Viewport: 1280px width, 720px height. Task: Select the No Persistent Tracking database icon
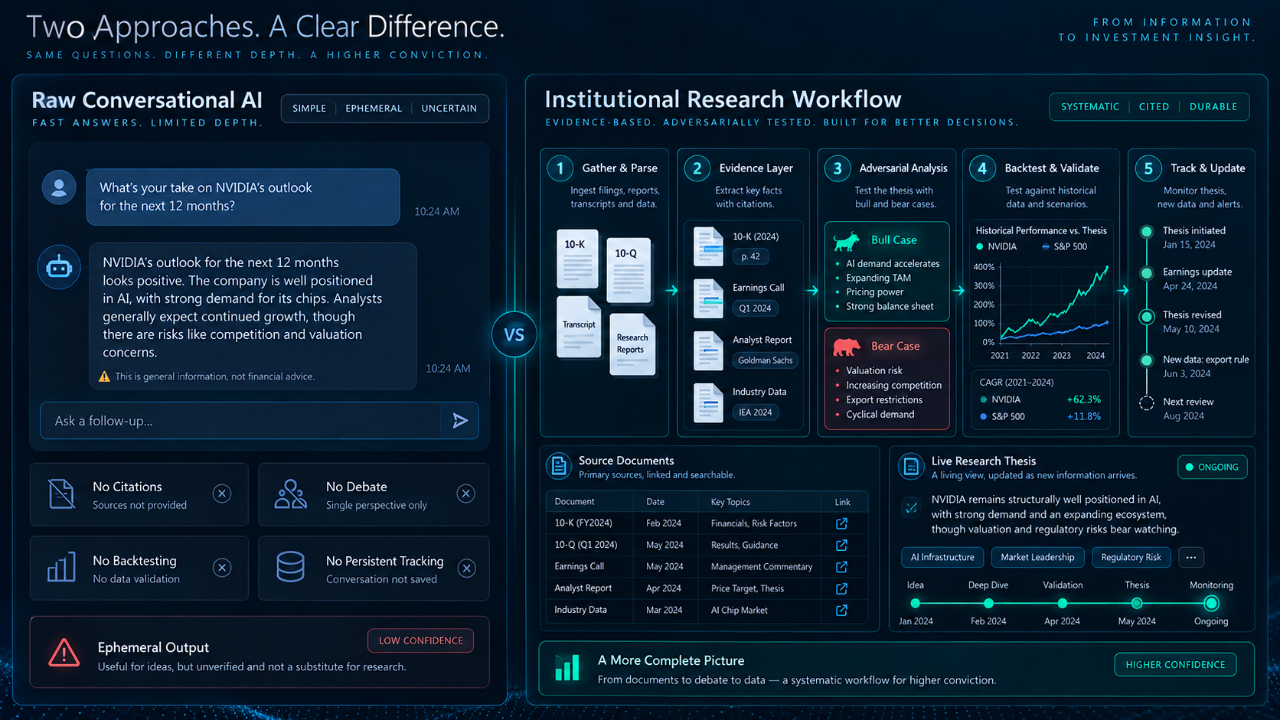(x=291, y=568)
